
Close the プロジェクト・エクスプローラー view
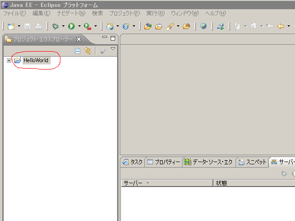79,39
